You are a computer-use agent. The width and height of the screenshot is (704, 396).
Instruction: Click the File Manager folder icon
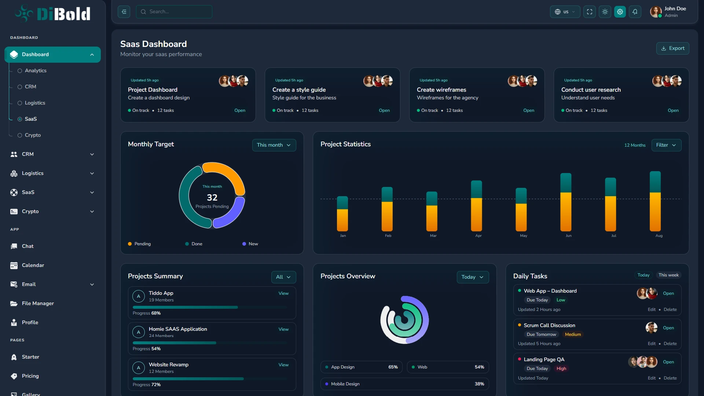pos(14,304)
